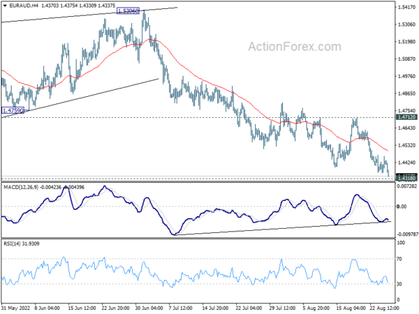Screen dimensions: 419x314
Task: Click the 15 Jun 12:00 time label
Action: coord(82,308)
